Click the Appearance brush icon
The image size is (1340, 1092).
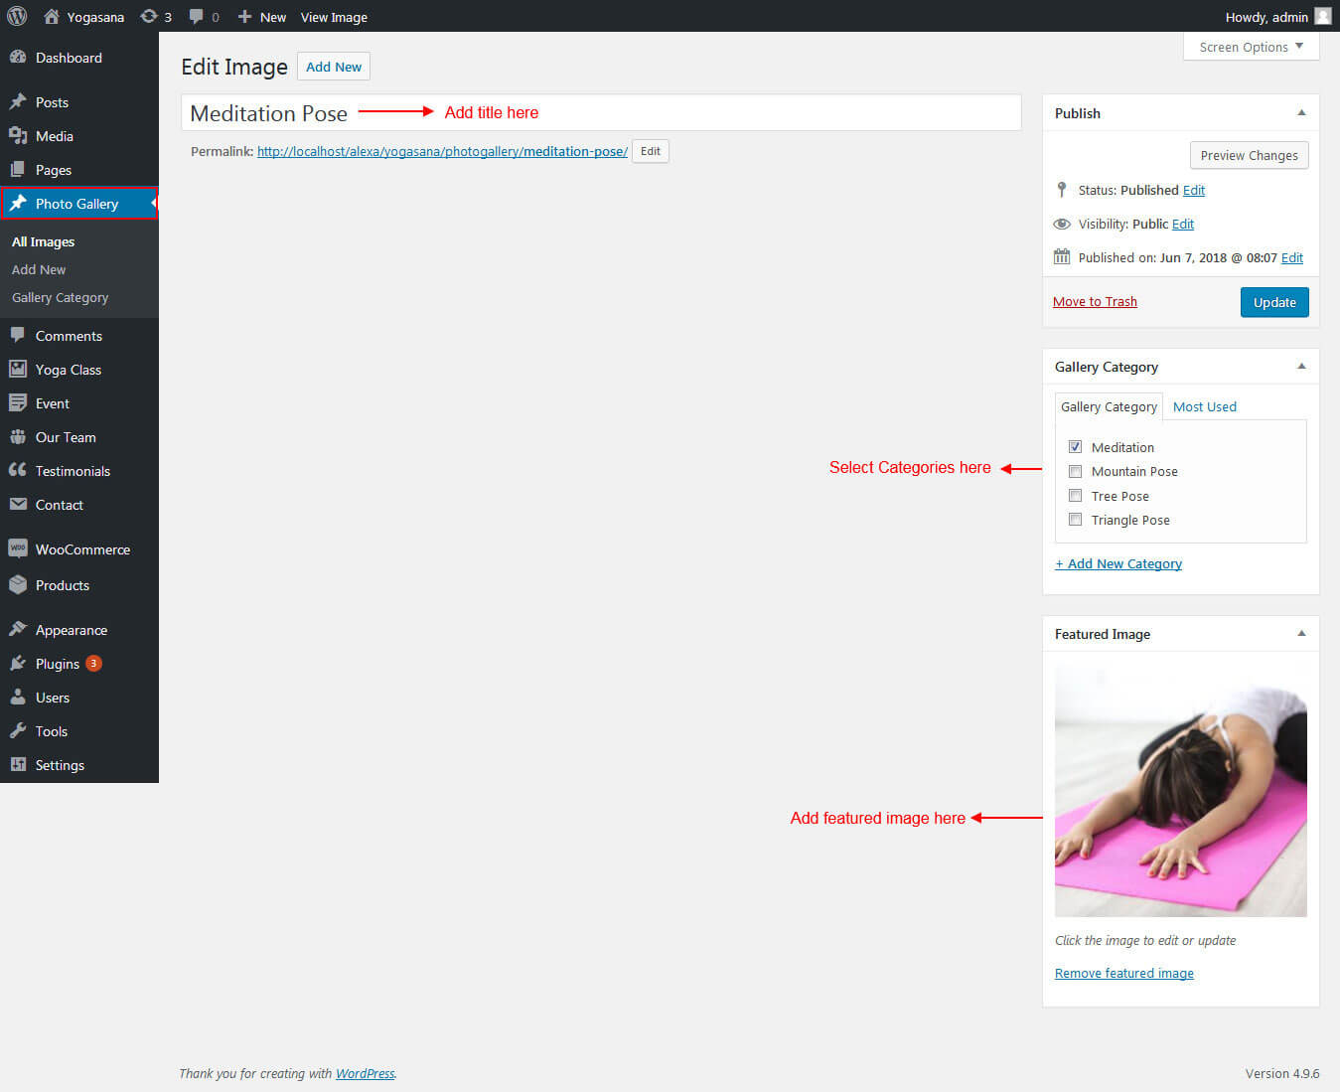click(x=18, y=630)
